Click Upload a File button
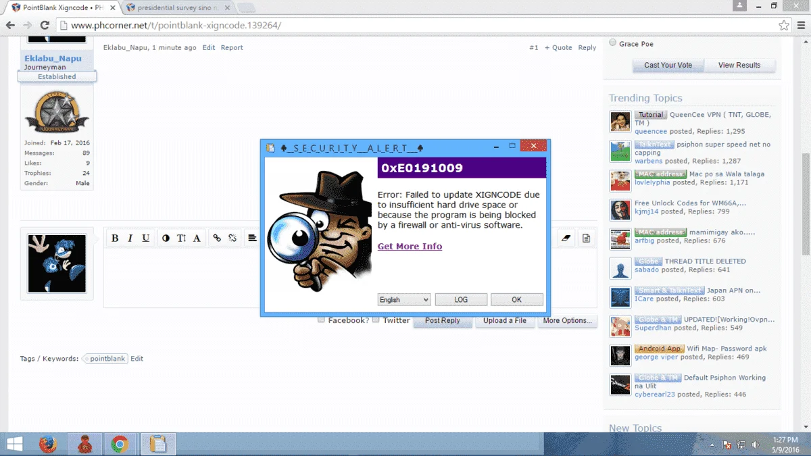The image size is (811, 456). [505, 320]
